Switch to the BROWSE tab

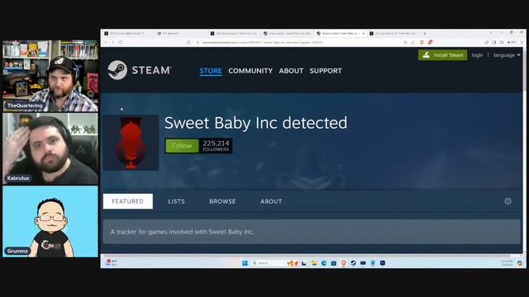pos(222,201)
